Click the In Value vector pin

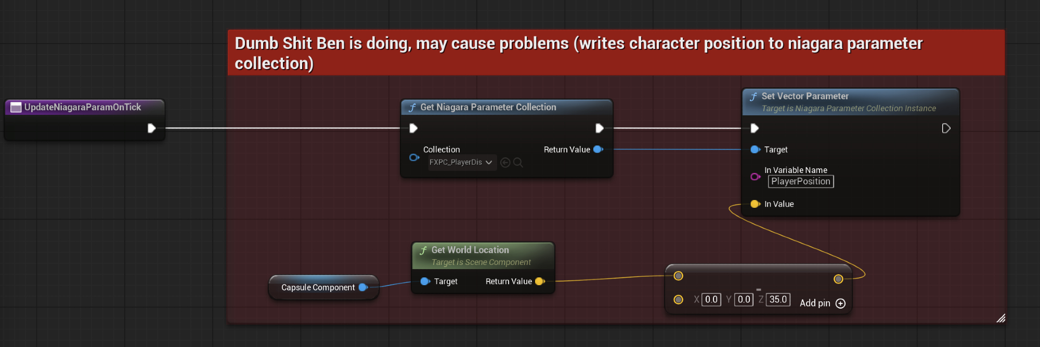[x=755, y=204]
